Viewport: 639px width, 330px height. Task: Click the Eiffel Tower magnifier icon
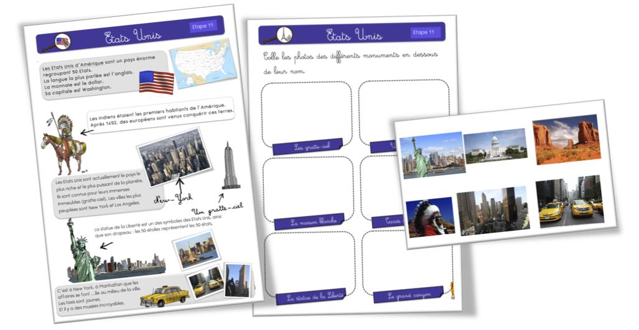point(284,35)
